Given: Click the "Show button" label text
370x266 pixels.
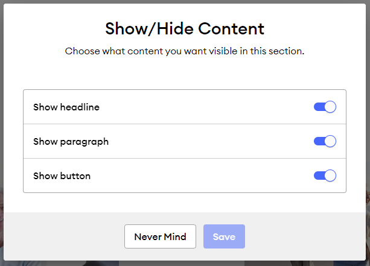Looking at the screenshot, I should (x=62, y=176).
